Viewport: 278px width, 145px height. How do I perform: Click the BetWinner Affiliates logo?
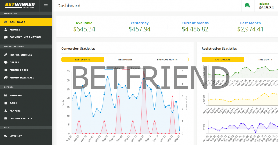pos(20,5)
